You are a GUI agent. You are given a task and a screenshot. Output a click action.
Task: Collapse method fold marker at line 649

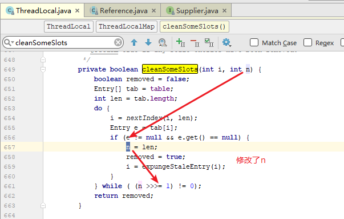(x=43, y=70)
